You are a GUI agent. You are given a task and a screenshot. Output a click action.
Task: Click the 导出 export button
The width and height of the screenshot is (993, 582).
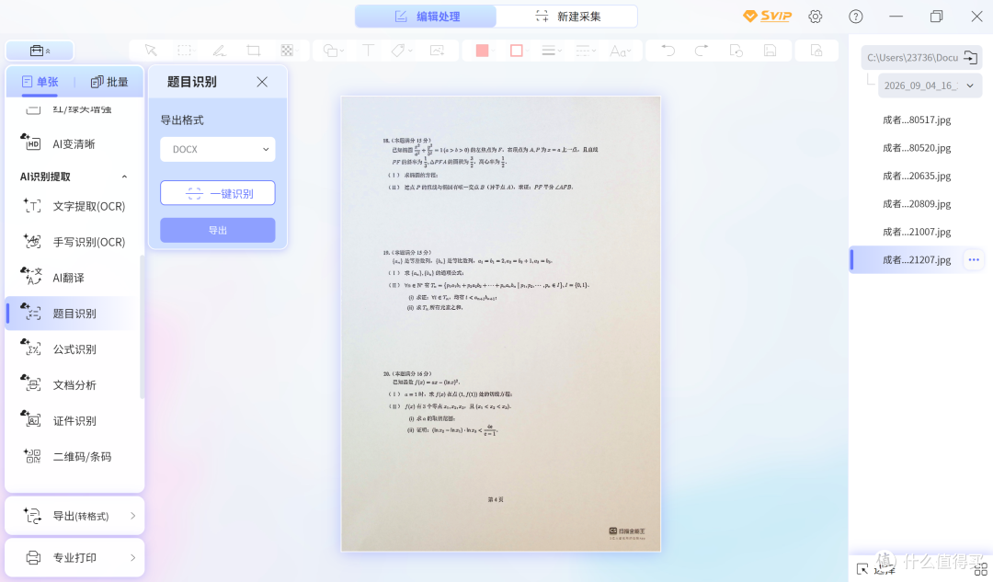[x=217, y=231]
